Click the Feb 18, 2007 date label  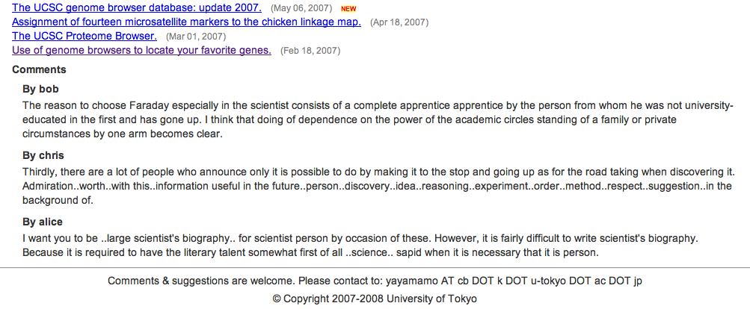tap(310, 51)
